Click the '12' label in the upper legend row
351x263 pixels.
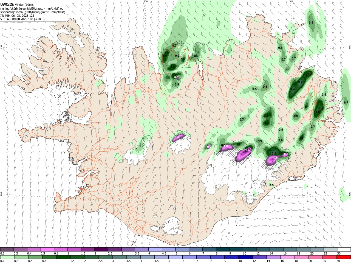(x=258, y=253)
